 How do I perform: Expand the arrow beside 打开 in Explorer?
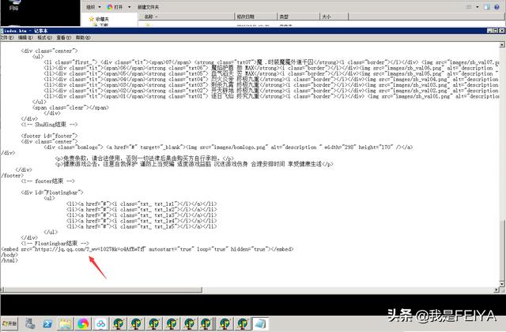tap(130, 7)
